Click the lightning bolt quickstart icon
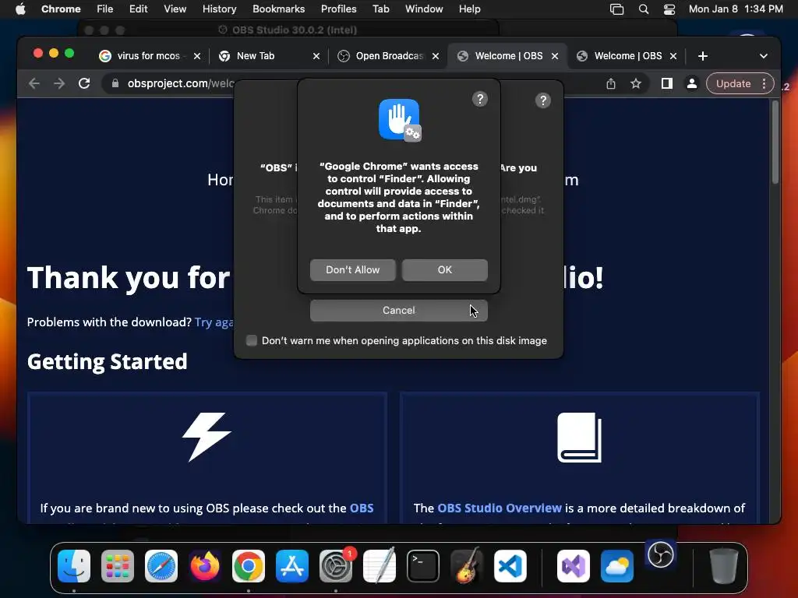Screen dimensions: 798x598 click(207, 437)
